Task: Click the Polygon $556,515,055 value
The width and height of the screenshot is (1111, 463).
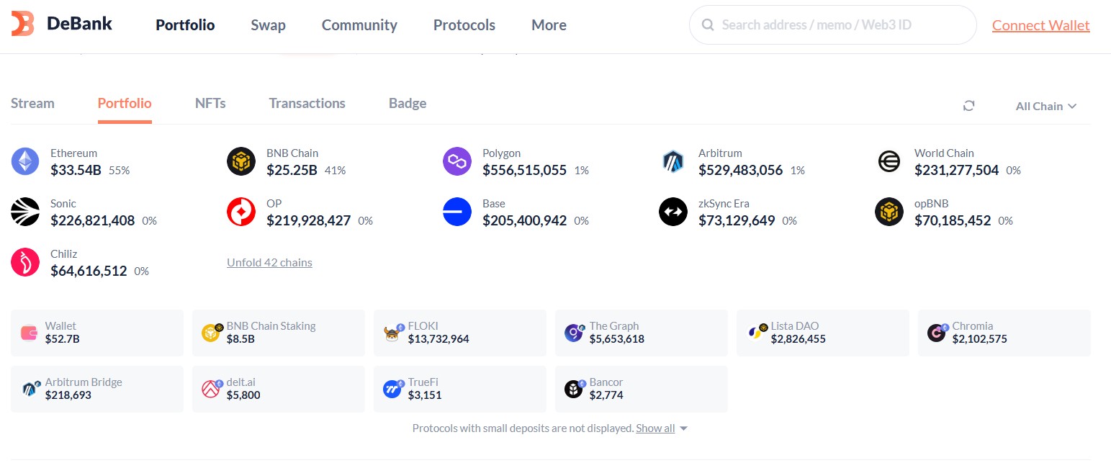Action: (524, 170)
